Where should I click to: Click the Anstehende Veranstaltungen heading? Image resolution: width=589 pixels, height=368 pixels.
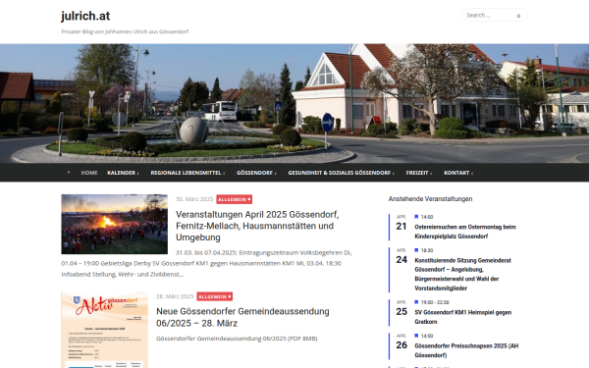point(430,198)
